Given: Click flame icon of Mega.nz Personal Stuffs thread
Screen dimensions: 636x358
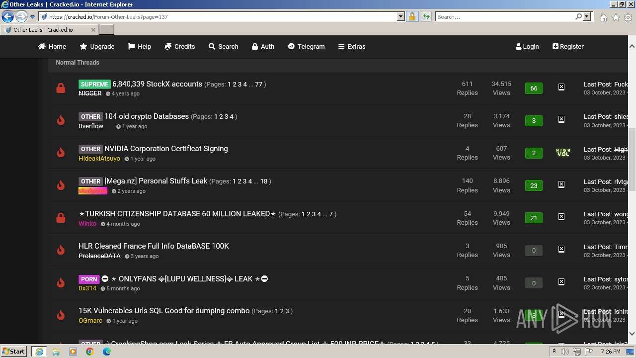Looking at the screenshot, I should (x=61, y=185).
